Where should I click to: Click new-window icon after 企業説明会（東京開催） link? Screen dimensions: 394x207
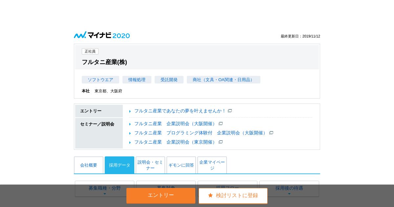[x=221, y=142]
